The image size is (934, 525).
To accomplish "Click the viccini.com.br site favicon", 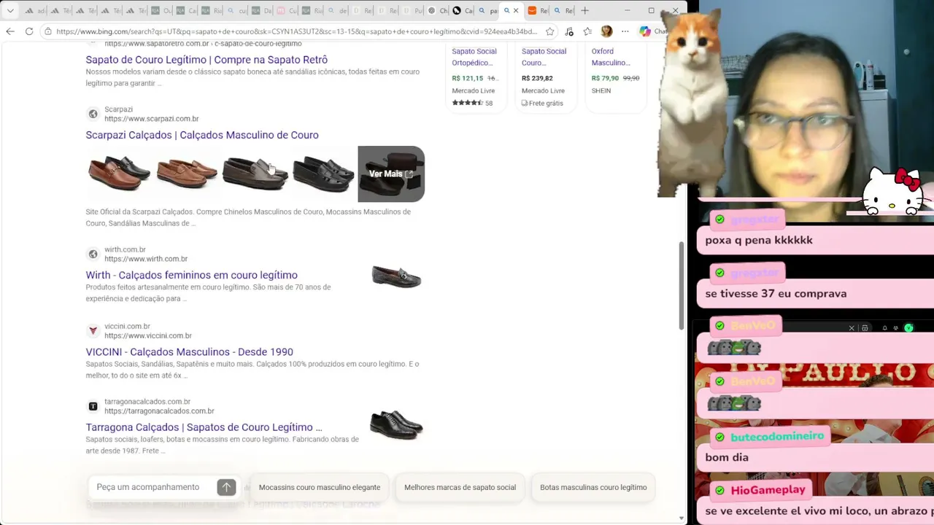I will click(93, 331).
